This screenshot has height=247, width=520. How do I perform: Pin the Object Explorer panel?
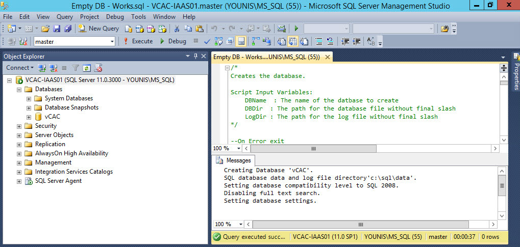195,56
